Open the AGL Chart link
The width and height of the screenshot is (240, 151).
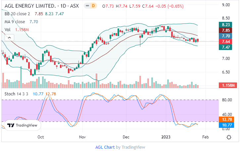105,147
